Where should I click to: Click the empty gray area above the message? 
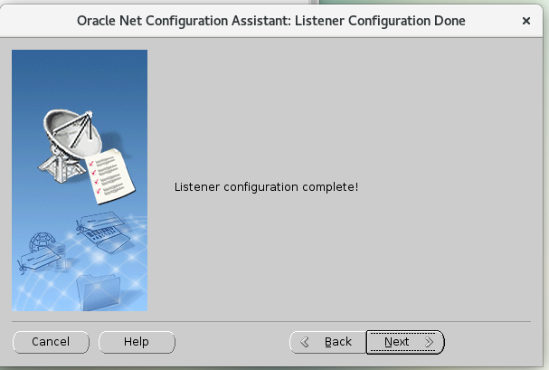tap(344, 109)
